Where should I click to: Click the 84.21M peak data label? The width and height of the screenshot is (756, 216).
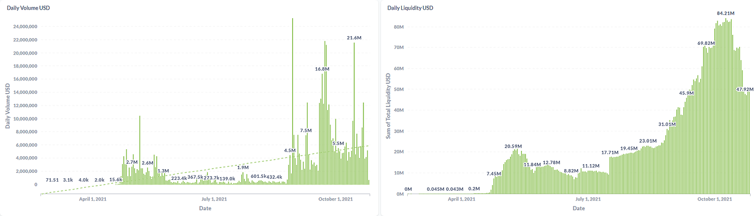pyautogui.click(x=726, y=13)
